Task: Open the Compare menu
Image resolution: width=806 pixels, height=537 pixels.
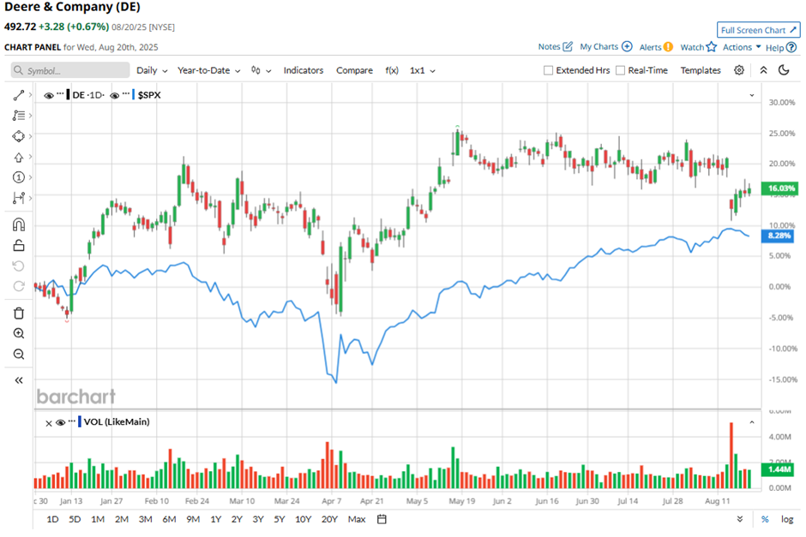Action: point(354,70)
